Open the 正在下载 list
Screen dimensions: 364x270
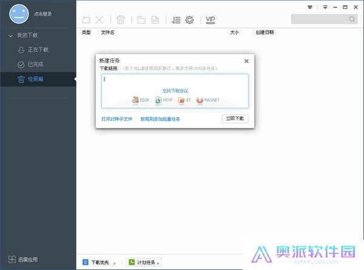click(x=38, y=50)
